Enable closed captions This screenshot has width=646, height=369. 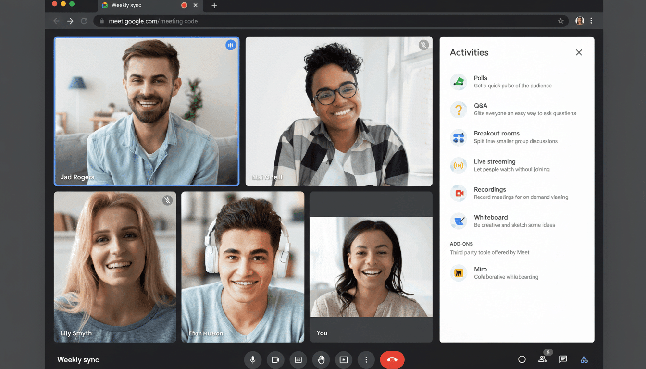(x=298, y=359)
